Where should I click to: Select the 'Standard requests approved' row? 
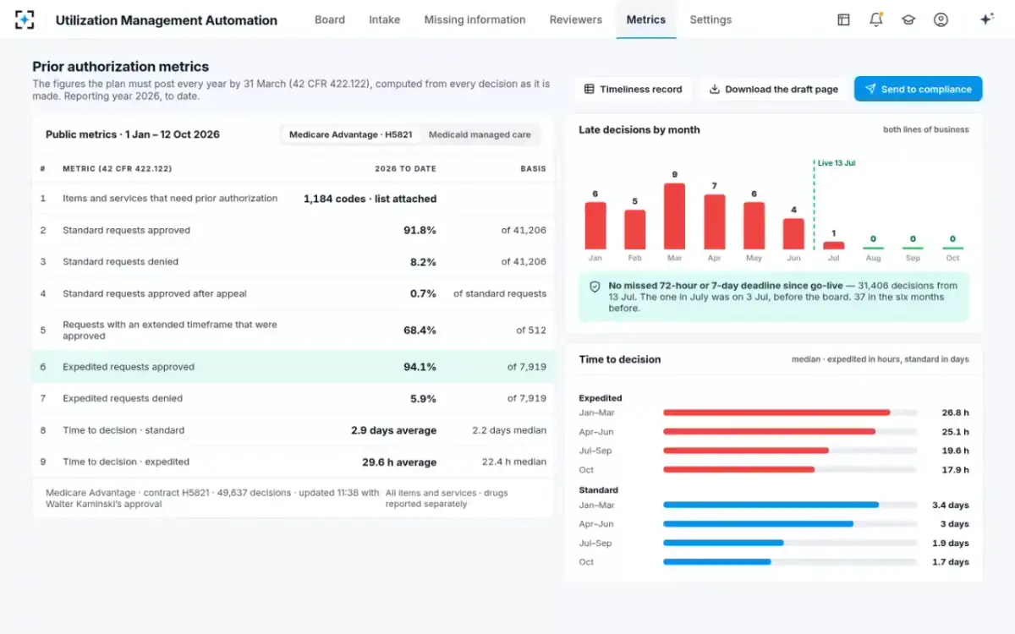tap(293, 230)
